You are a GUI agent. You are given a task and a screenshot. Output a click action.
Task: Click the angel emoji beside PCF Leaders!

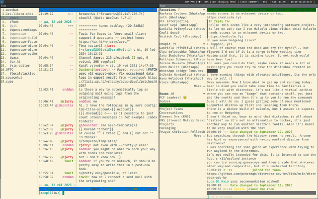coord(185,98)
